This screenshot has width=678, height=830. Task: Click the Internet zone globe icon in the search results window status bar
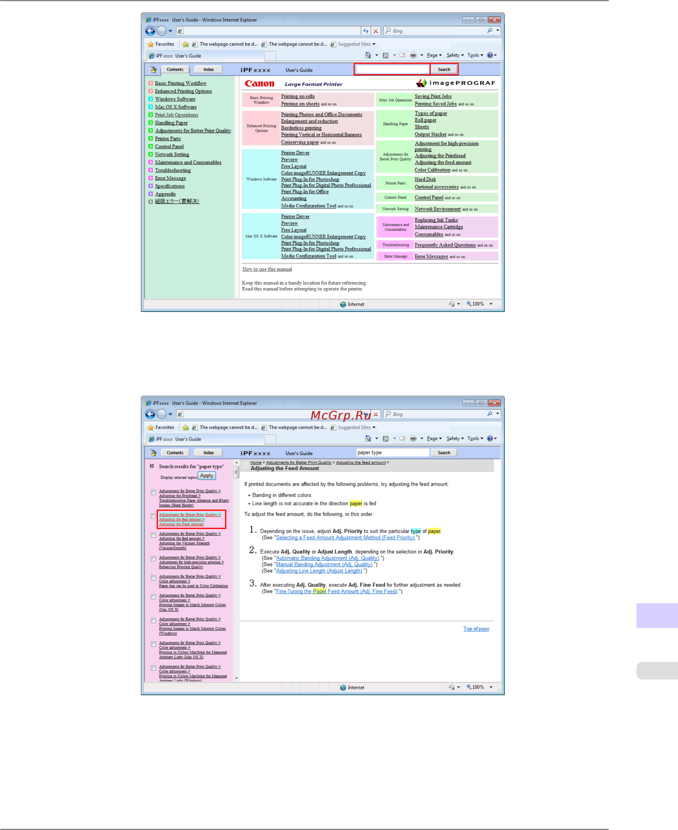point(343,687)
